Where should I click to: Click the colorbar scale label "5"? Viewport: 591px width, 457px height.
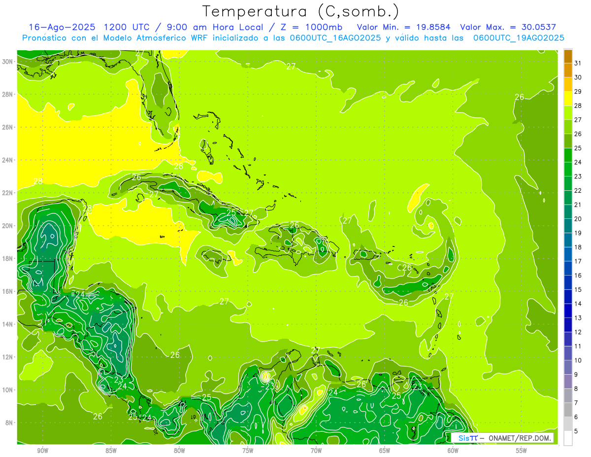(576, 431)
